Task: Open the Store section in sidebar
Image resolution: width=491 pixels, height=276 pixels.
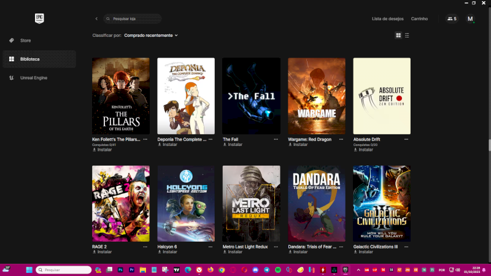Action: [25, 40]
